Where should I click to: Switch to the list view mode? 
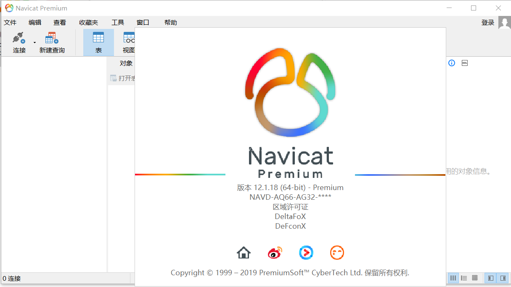[x=464, y=278]
